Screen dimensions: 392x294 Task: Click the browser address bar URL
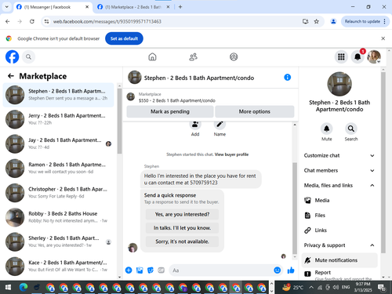[x=107, y=21]
